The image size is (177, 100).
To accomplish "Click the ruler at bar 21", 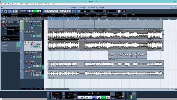I will (83, 19).
